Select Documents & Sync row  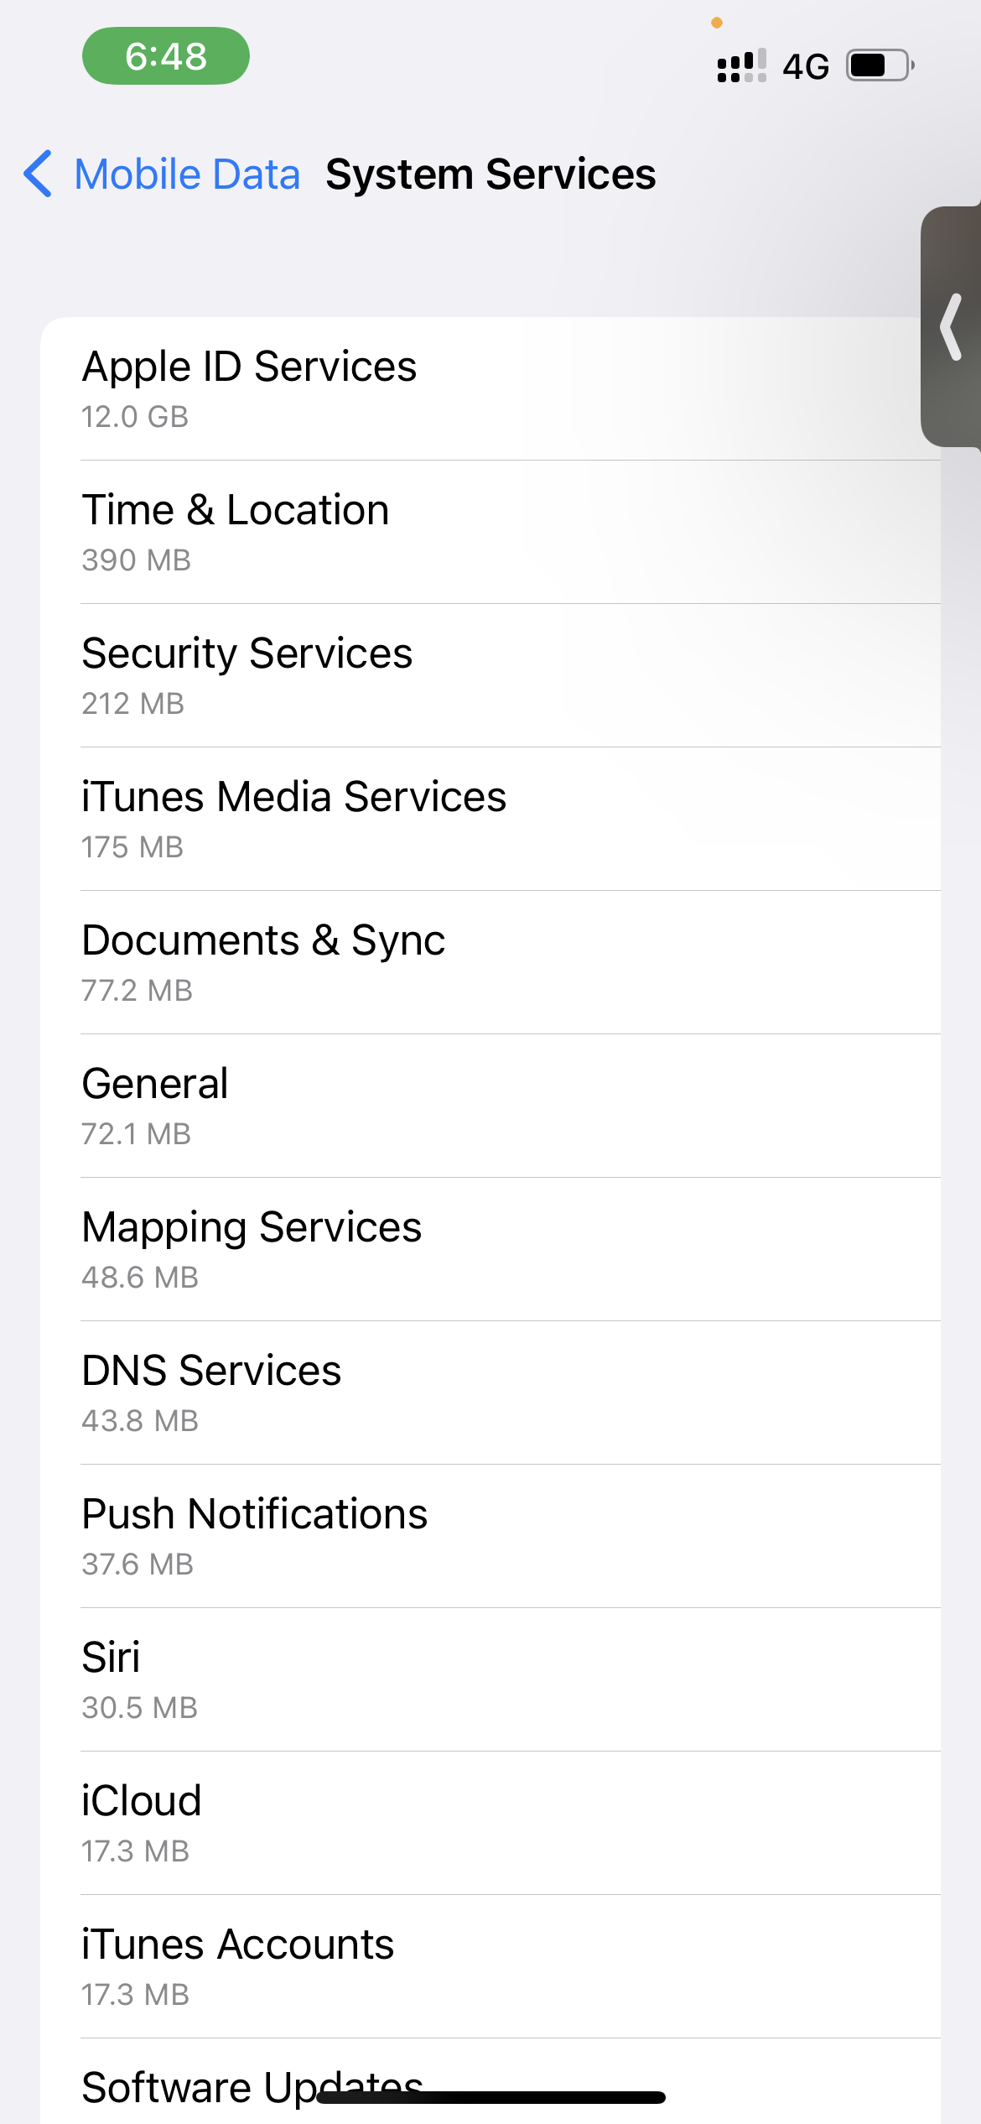tap(490, 963)
